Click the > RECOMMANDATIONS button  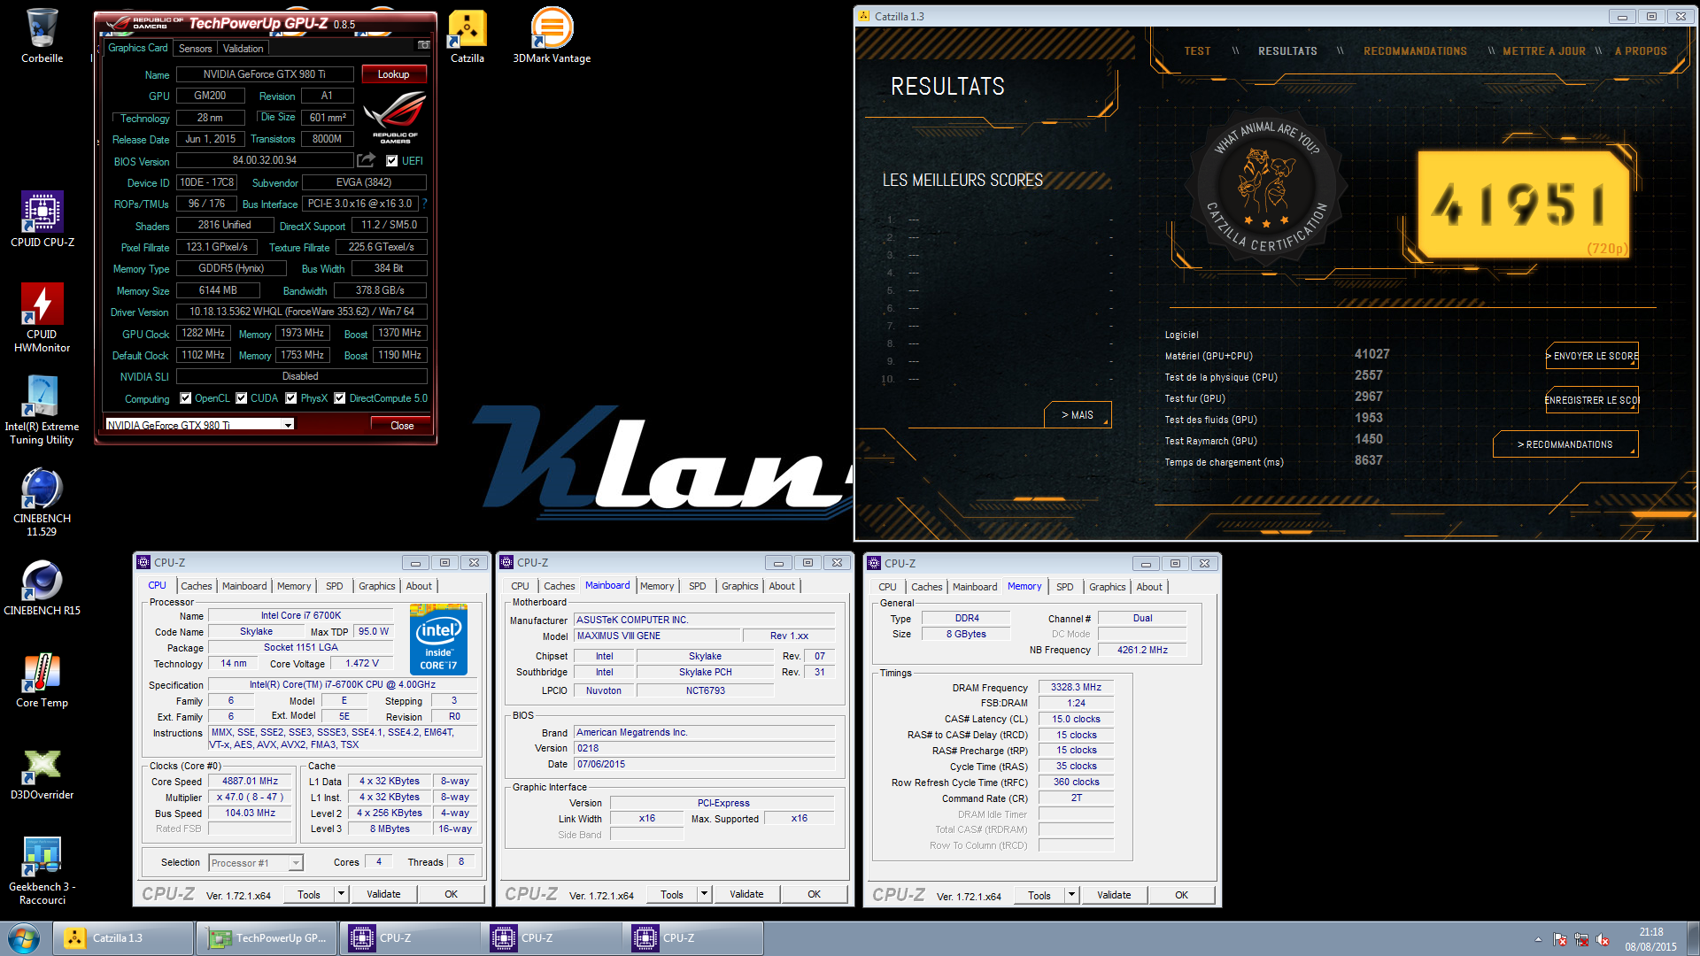tap(1565, 444)
